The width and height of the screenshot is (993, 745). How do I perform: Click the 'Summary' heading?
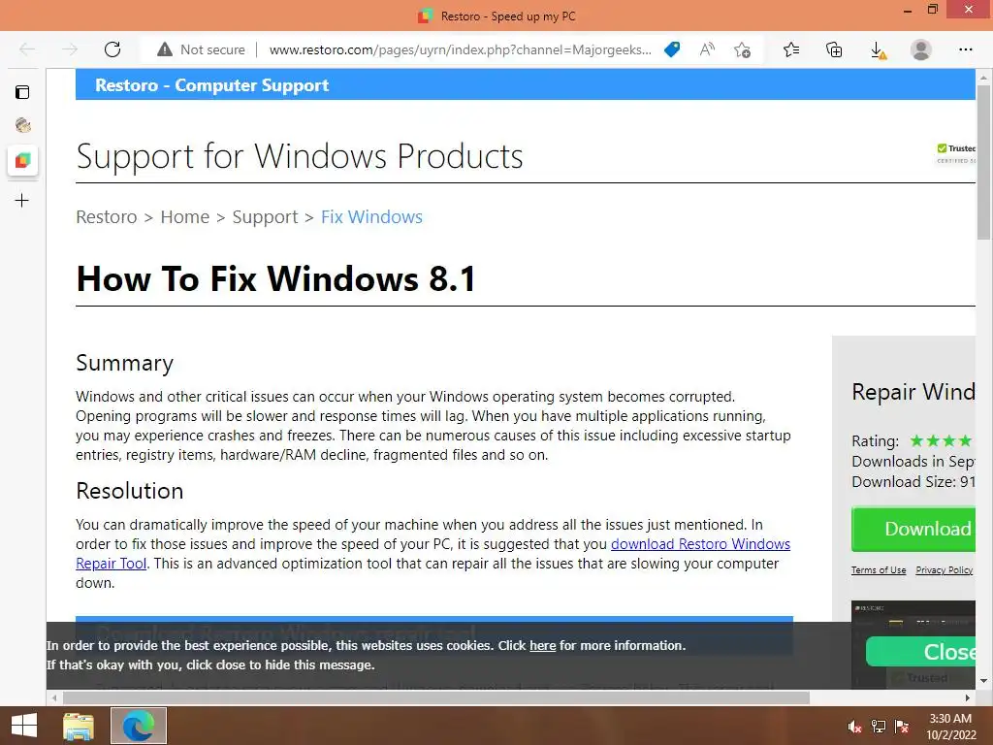[x=125, y=363]
